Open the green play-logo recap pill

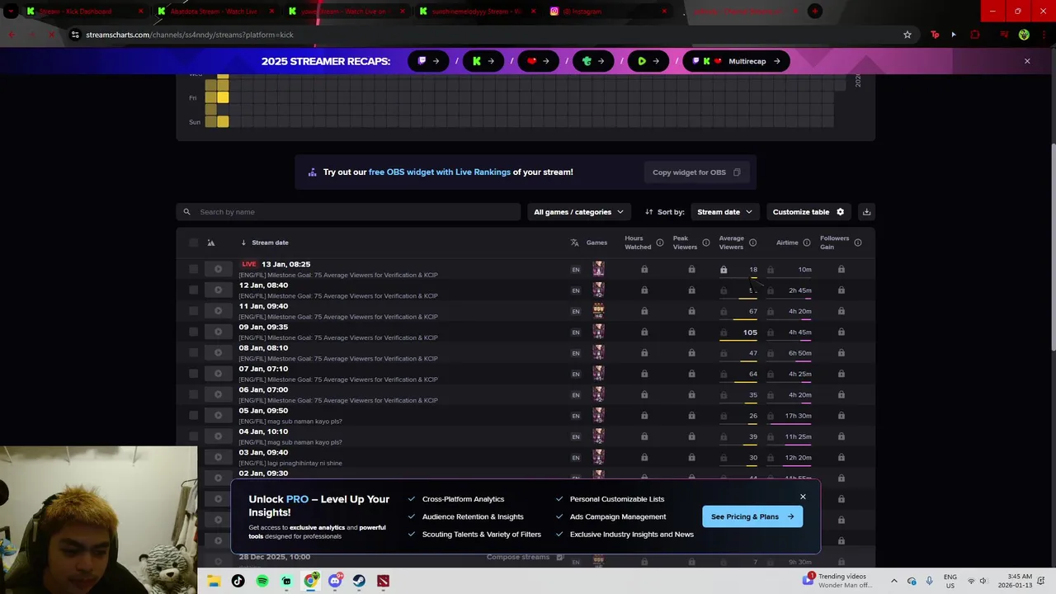click(648, 61)
